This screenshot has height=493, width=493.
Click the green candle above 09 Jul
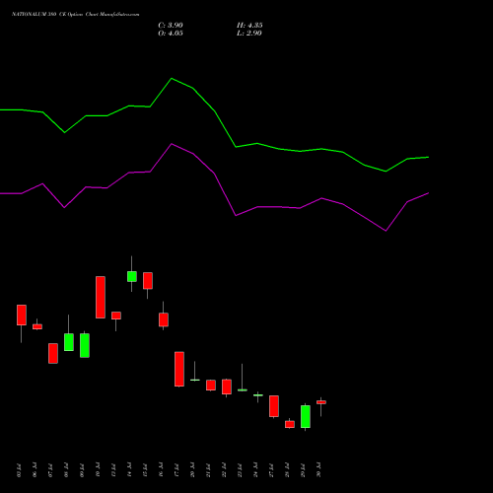85,345
